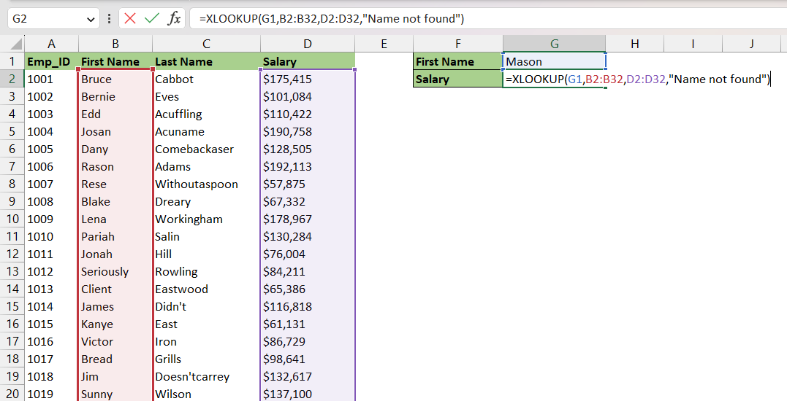Image resolution: width=787 pixels, height=401 pixels.
Task: Click inside the formula bar text
Action: 331,19
